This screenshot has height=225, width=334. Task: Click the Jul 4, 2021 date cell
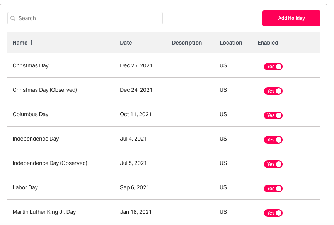(133, 139)
